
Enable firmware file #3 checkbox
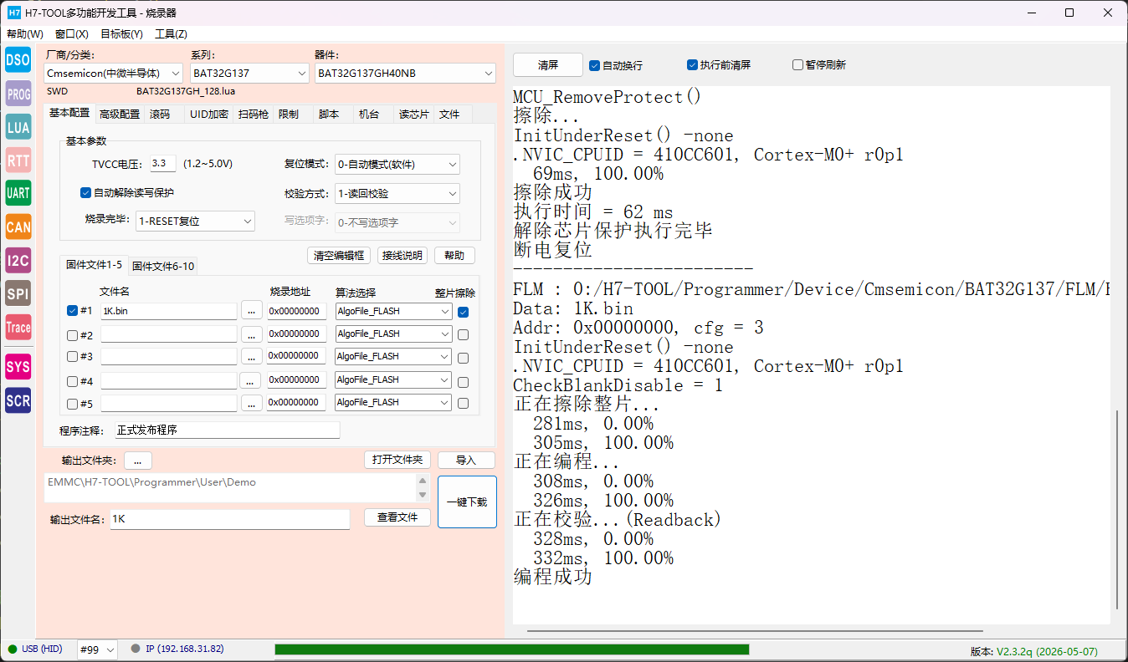click(x=72, y=357)
